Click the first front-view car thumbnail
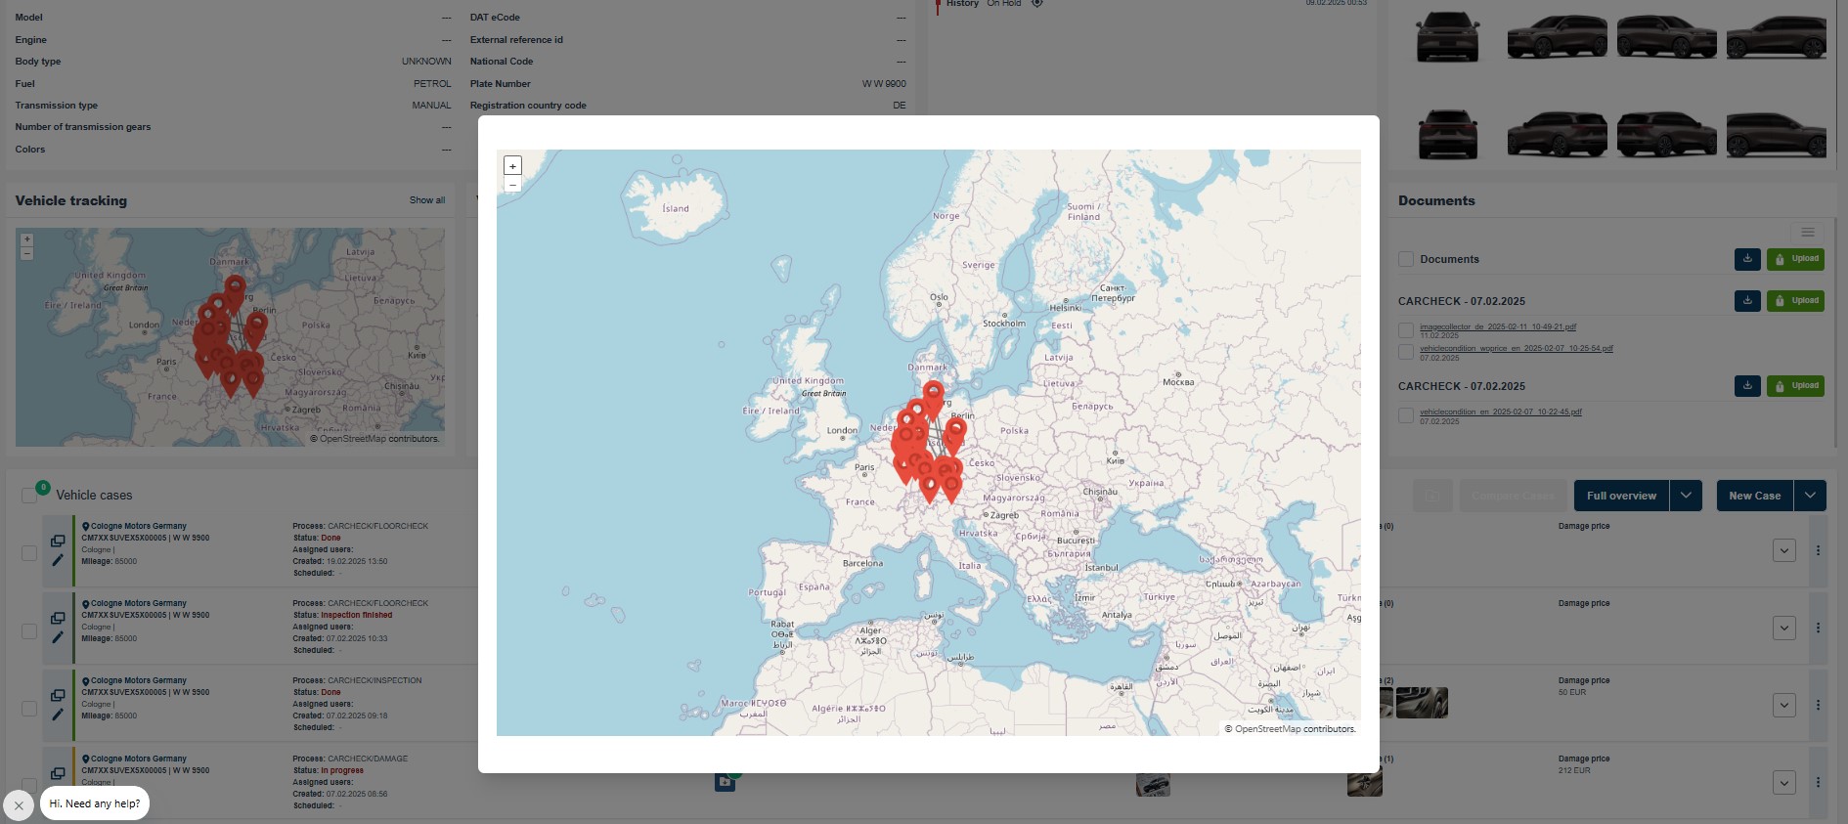The image size is (1848, 824). click(x=1447, y=37)
